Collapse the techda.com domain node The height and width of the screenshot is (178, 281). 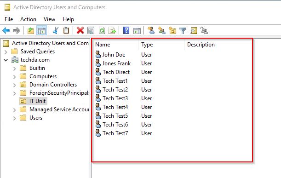6,60
